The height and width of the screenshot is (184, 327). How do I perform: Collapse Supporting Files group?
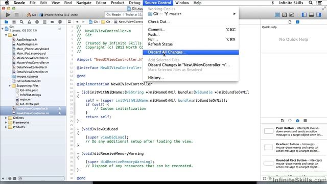click(10, 85)
